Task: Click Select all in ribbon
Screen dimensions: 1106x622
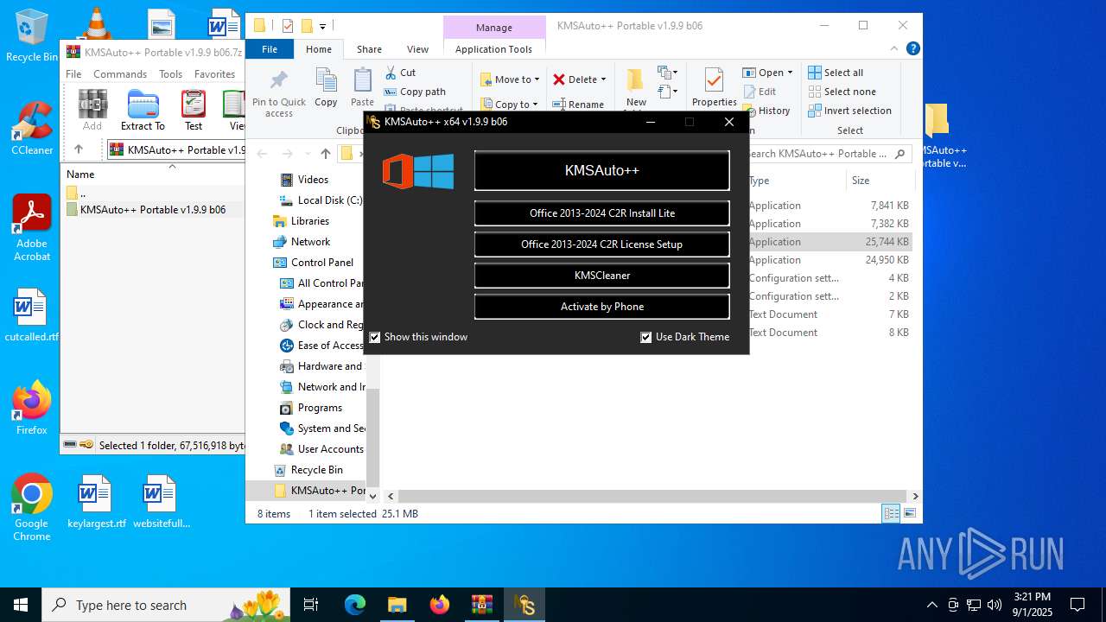Action: [x=836, y=73]
